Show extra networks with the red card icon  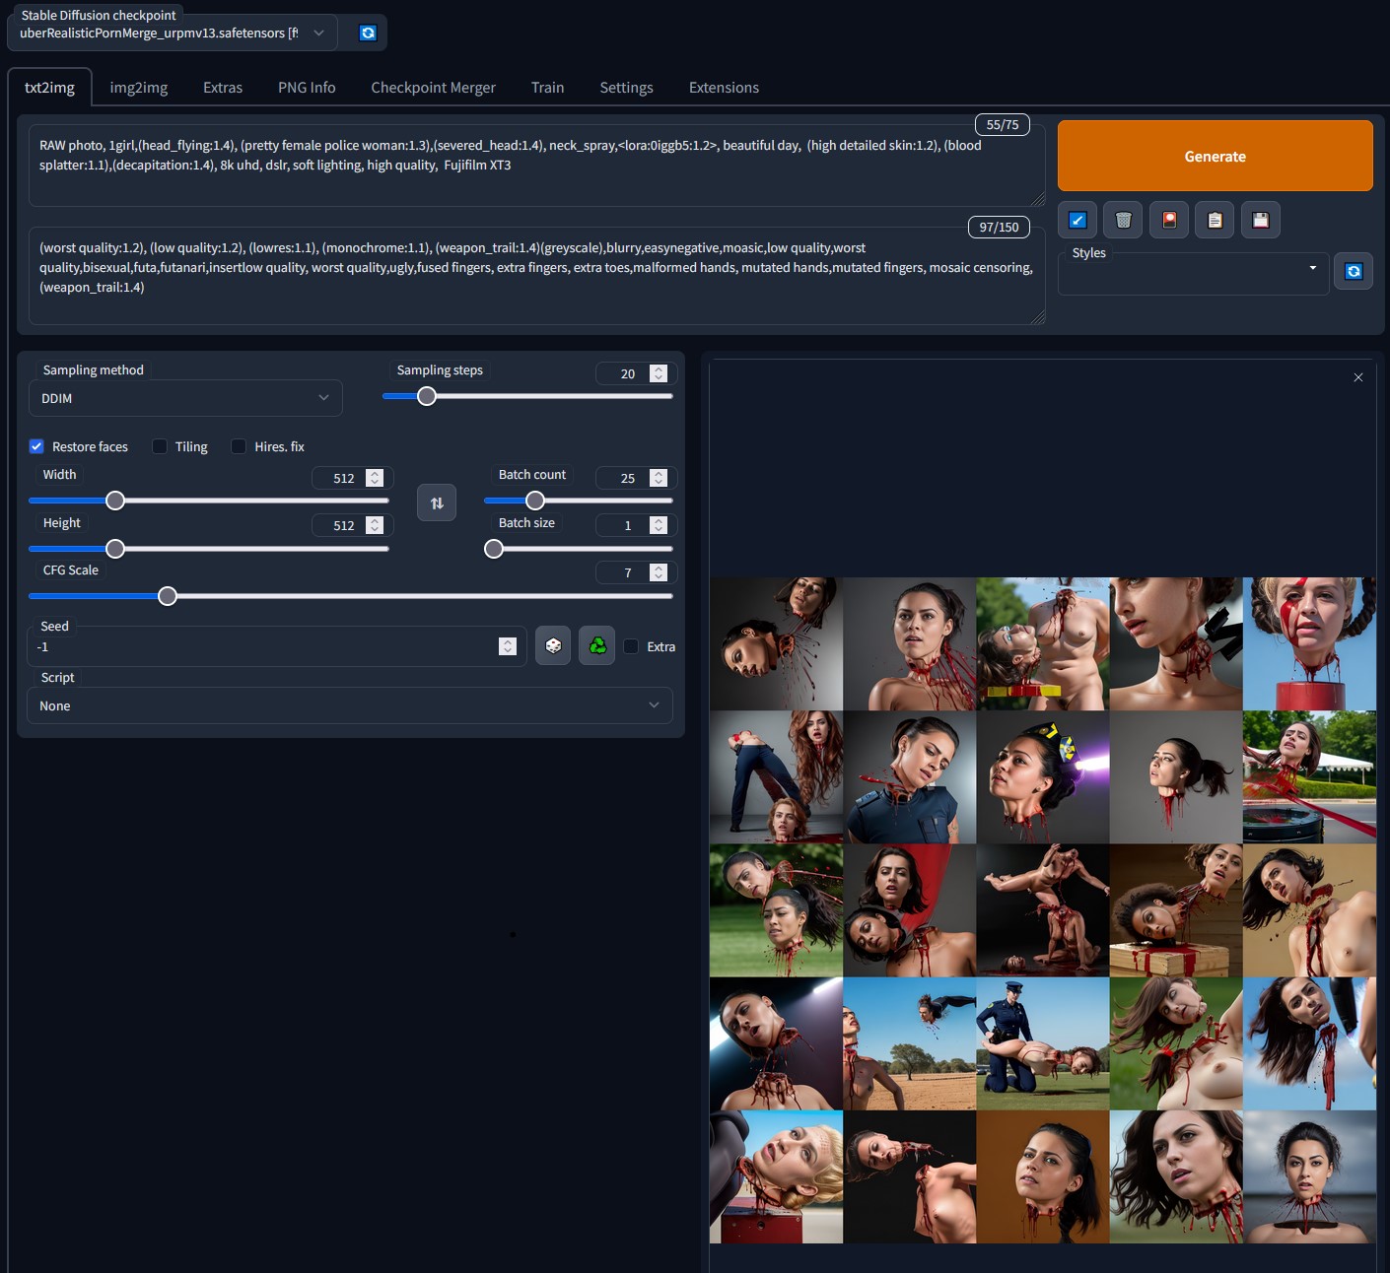pyautogui.click(x=1169, y=220)
